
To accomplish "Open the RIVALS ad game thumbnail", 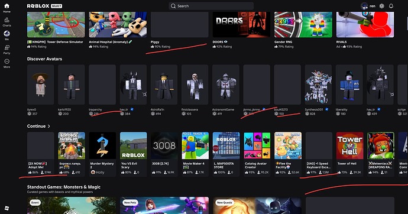I will click(x=365, y=24).
